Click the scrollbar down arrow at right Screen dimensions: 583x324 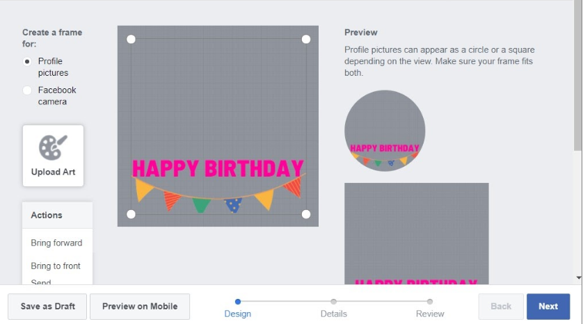578,277
